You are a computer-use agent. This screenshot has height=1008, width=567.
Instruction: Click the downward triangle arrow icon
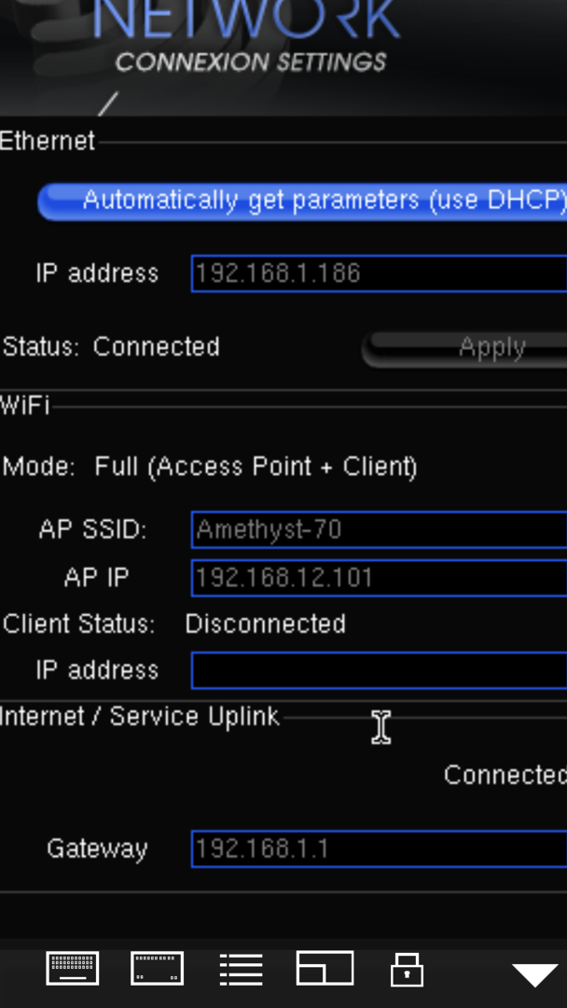pyautogui.click(x=535, y=974)
